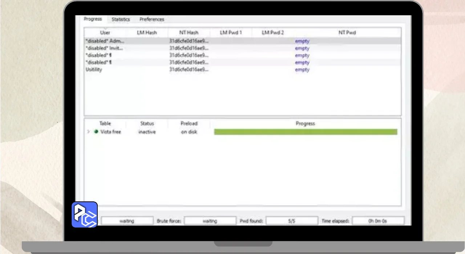Click the green Vista free progress bar
The image size is (465, 254).
pos(306,132)
